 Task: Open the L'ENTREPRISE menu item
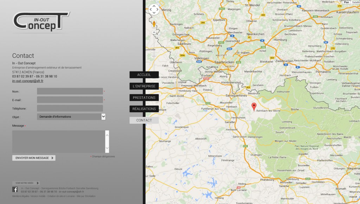click(144, 86)
